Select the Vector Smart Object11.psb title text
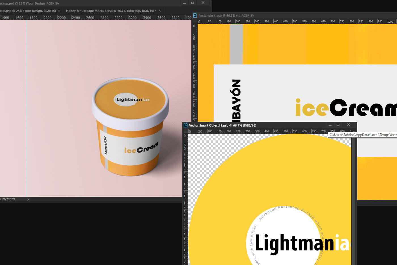The image size is (397, 265). point(223,125)
